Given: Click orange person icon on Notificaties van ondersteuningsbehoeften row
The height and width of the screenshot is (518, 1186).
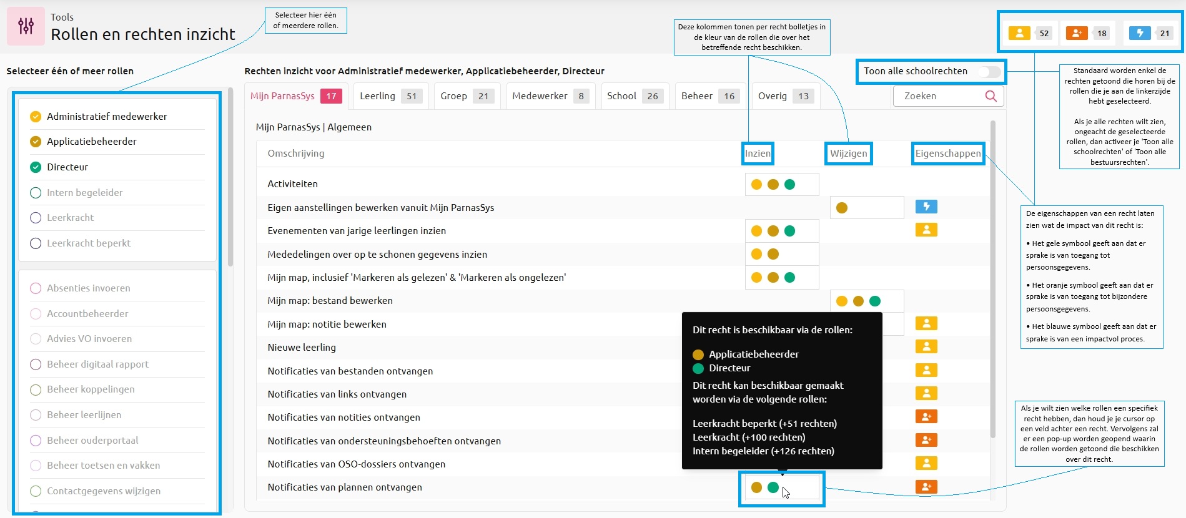Looking at the screenshot, I should 926,440.
